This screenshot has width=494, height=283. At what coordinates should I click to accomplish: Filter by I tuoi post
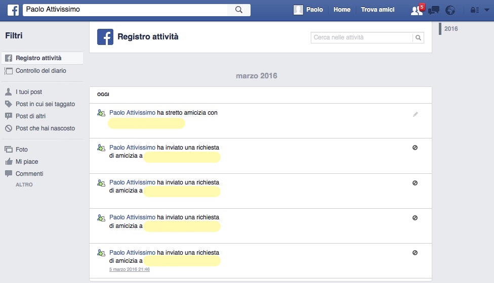point(29,92)
